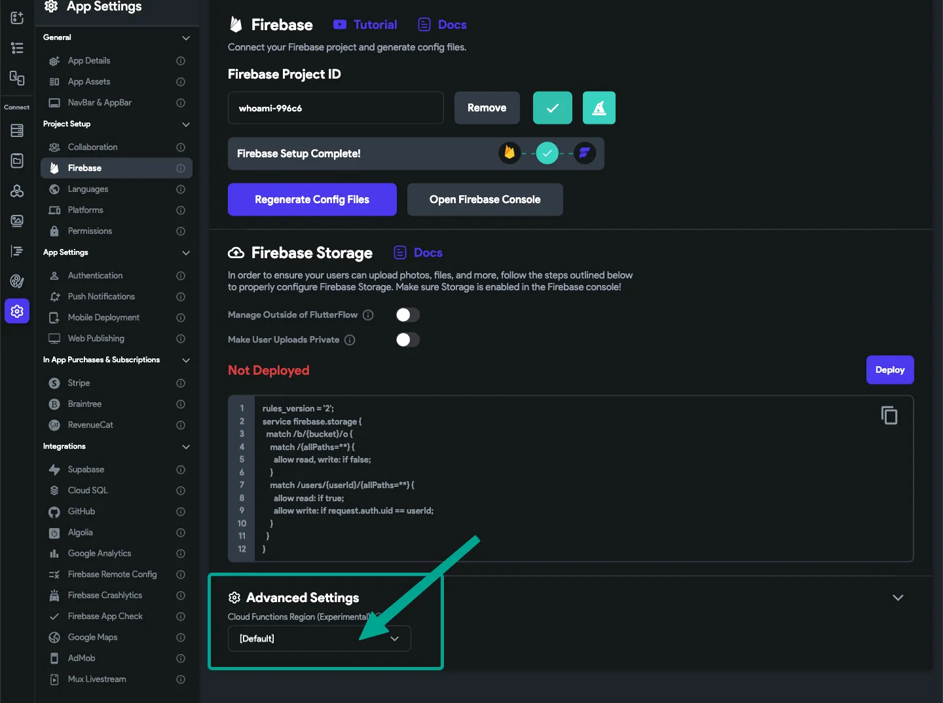Open Platforms settings

coord(117,210)
